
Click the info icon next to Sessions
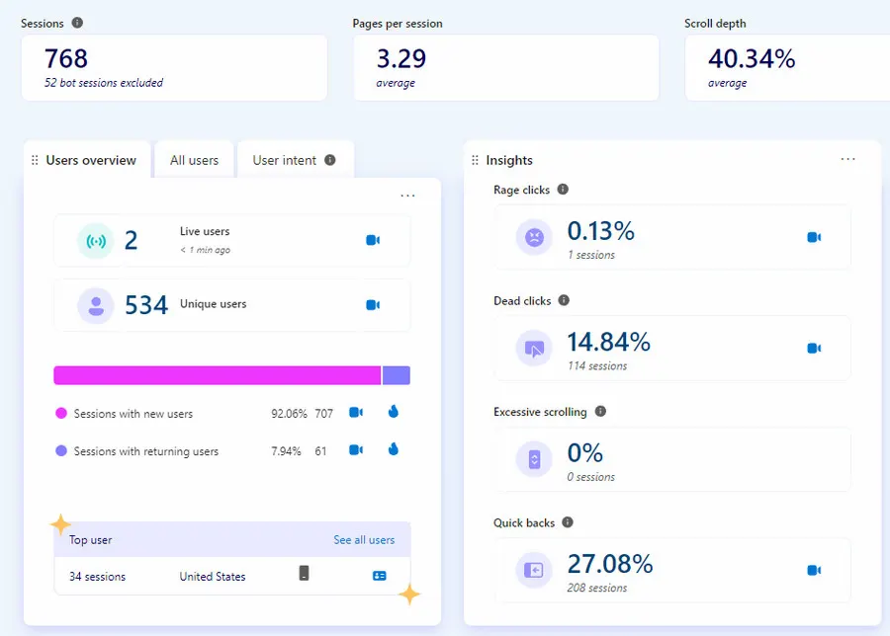(77, 23)
